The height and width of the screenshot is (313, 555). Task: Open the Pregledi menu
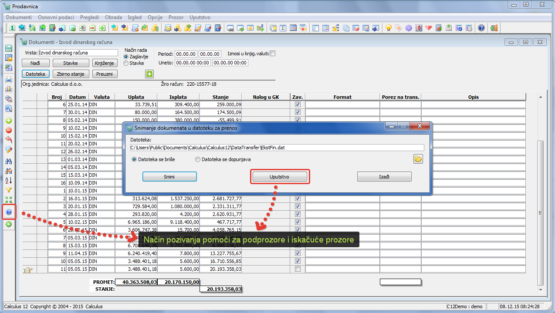click(x=90, y=17)
